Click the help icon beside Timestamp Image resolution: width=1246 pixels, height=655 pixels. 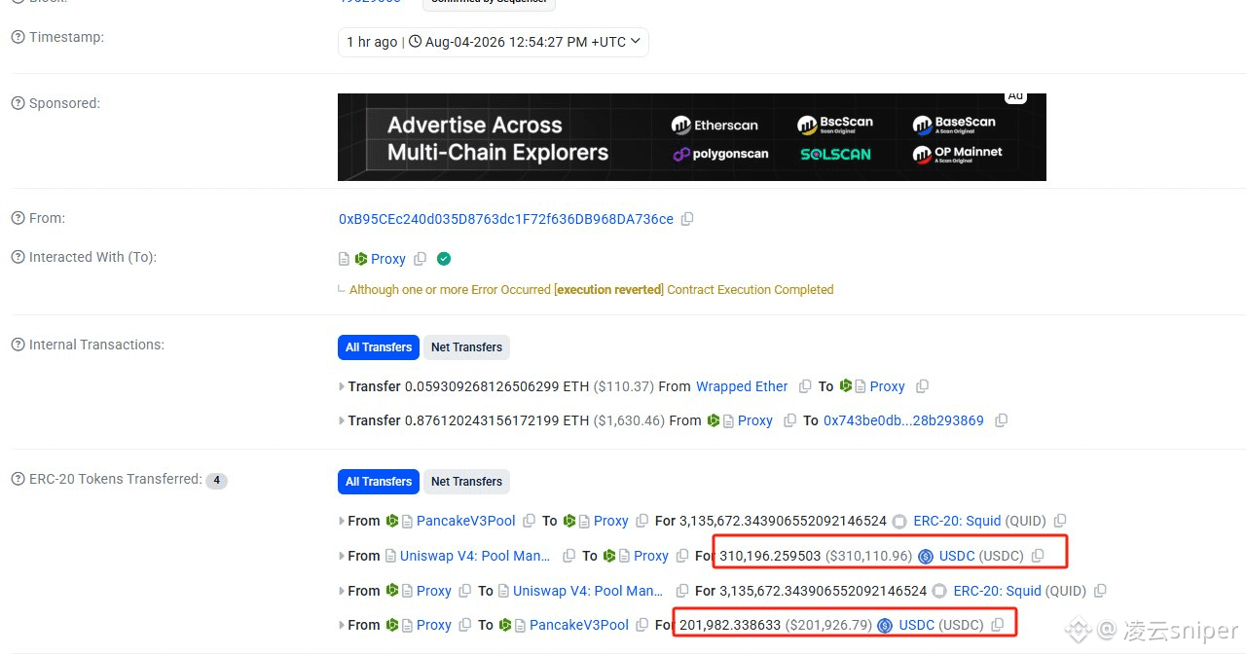point(18,37)
